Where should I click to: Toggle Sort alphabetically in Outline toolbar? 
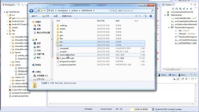coord(177,9)
